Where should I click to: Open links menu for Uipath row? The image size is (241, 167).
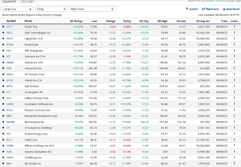(x=234, y=38)
